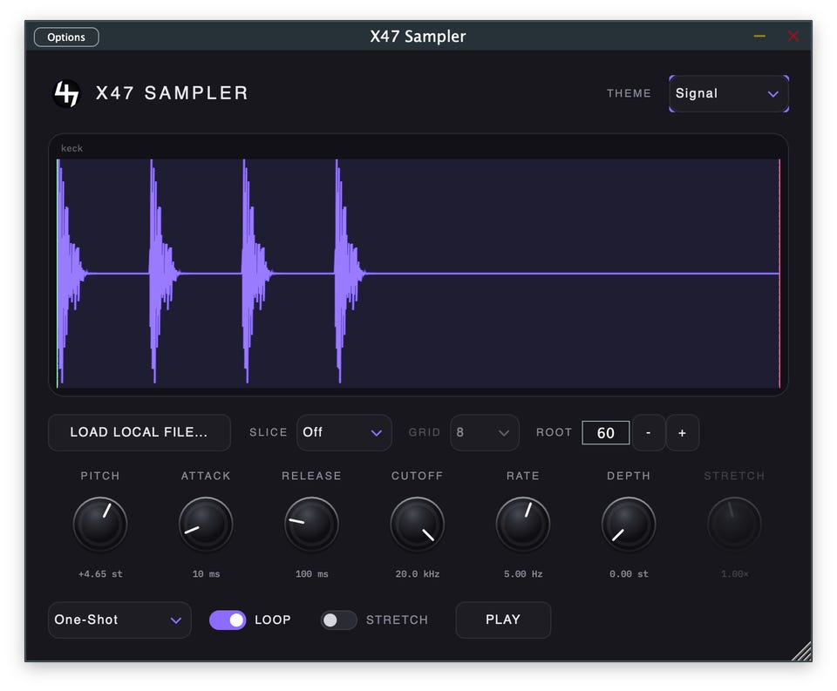This screenshot has height=691, width=837.
Task: Close the X47 Sampler window
Action: 793,37
